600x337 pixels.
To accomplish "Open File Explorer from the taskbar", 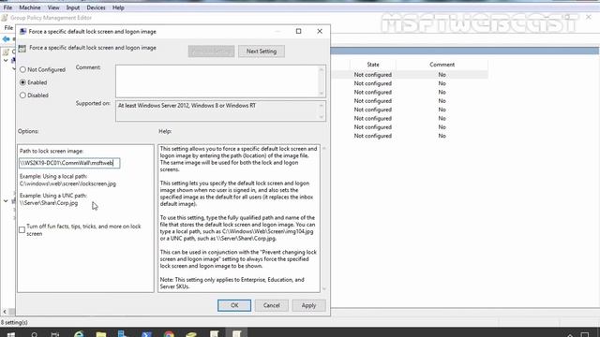I will pyautogui.click(x=101, y=334).
